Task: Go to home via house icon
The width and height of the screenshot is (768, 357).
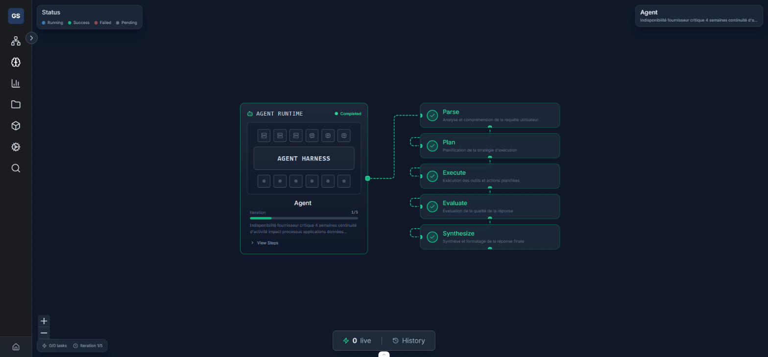Action: point(16,347)
